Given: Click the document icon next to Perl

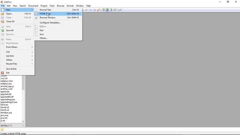Looking at the screenshot, I should pyautogui.click(x=36, y=30).
